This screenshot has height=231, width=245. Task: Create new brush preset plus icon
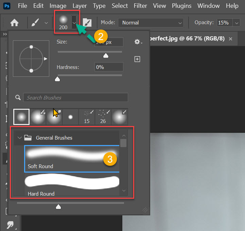coord(137,59)
